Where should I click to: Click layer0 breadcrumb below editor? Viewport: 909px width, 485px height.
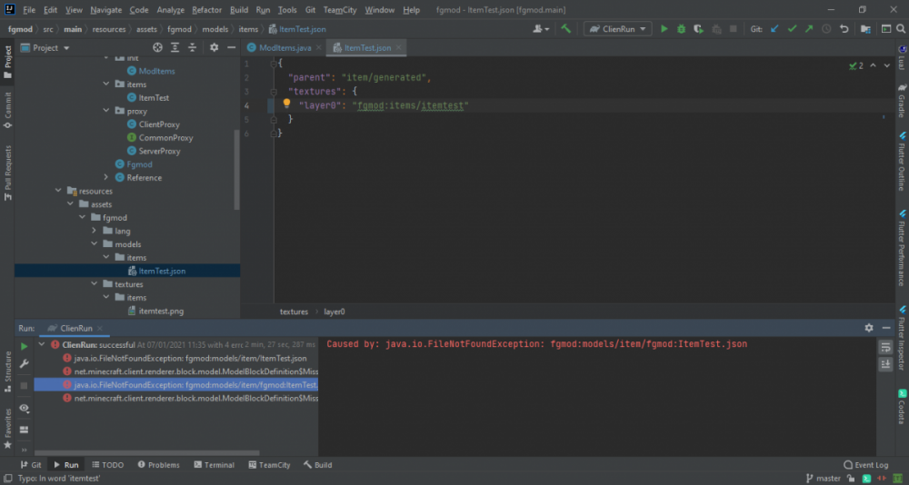(x=334, y=312)
